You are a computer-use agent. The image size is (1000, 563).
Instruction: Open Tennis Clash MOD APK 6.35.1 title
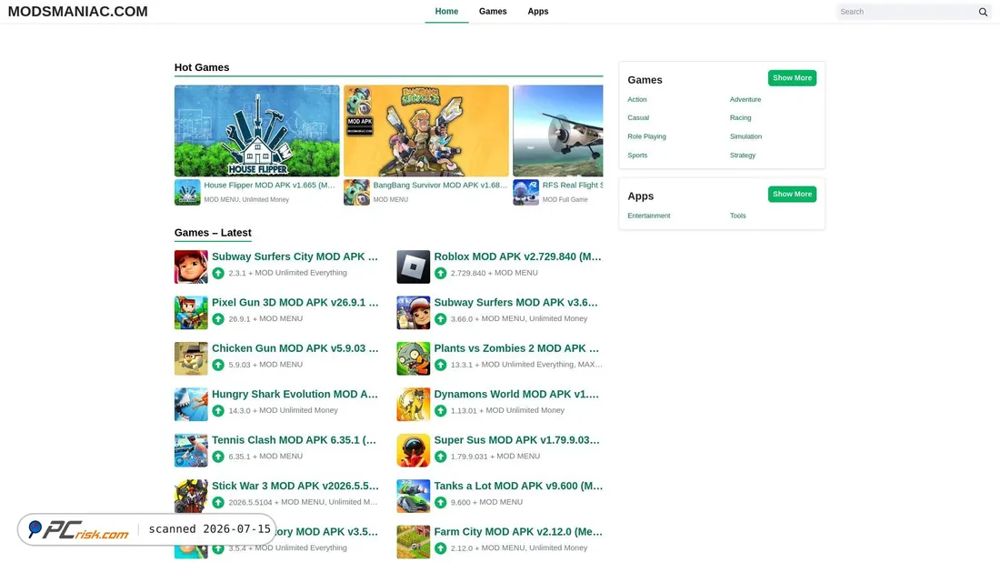tap(294, 440)
